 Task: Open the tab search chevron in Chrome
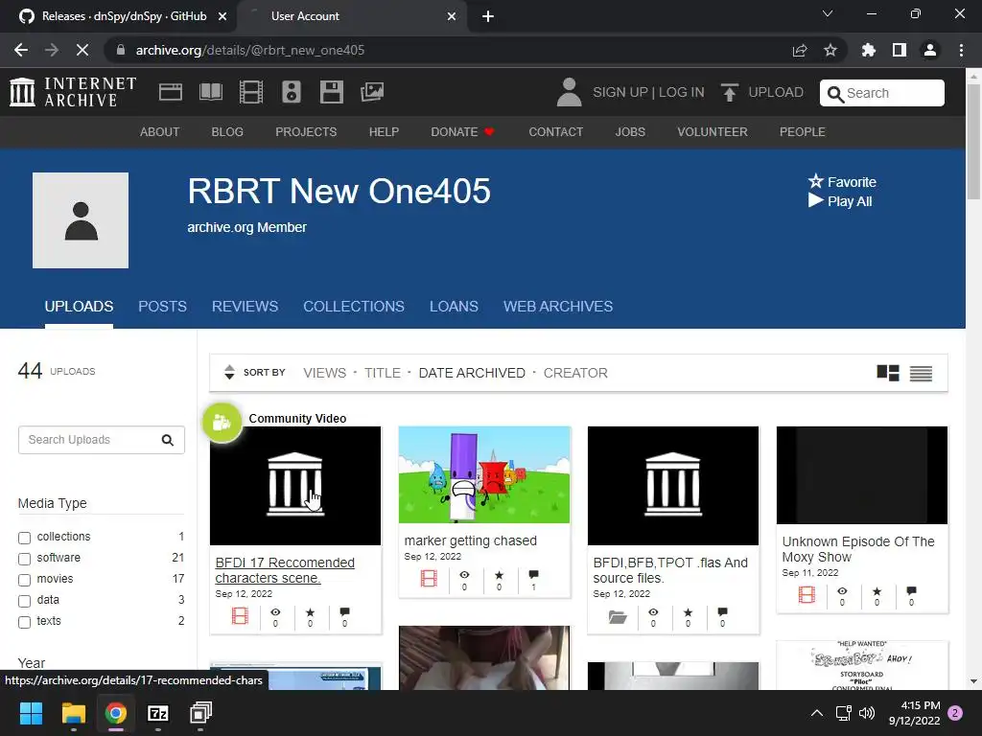tap(828, 13)
